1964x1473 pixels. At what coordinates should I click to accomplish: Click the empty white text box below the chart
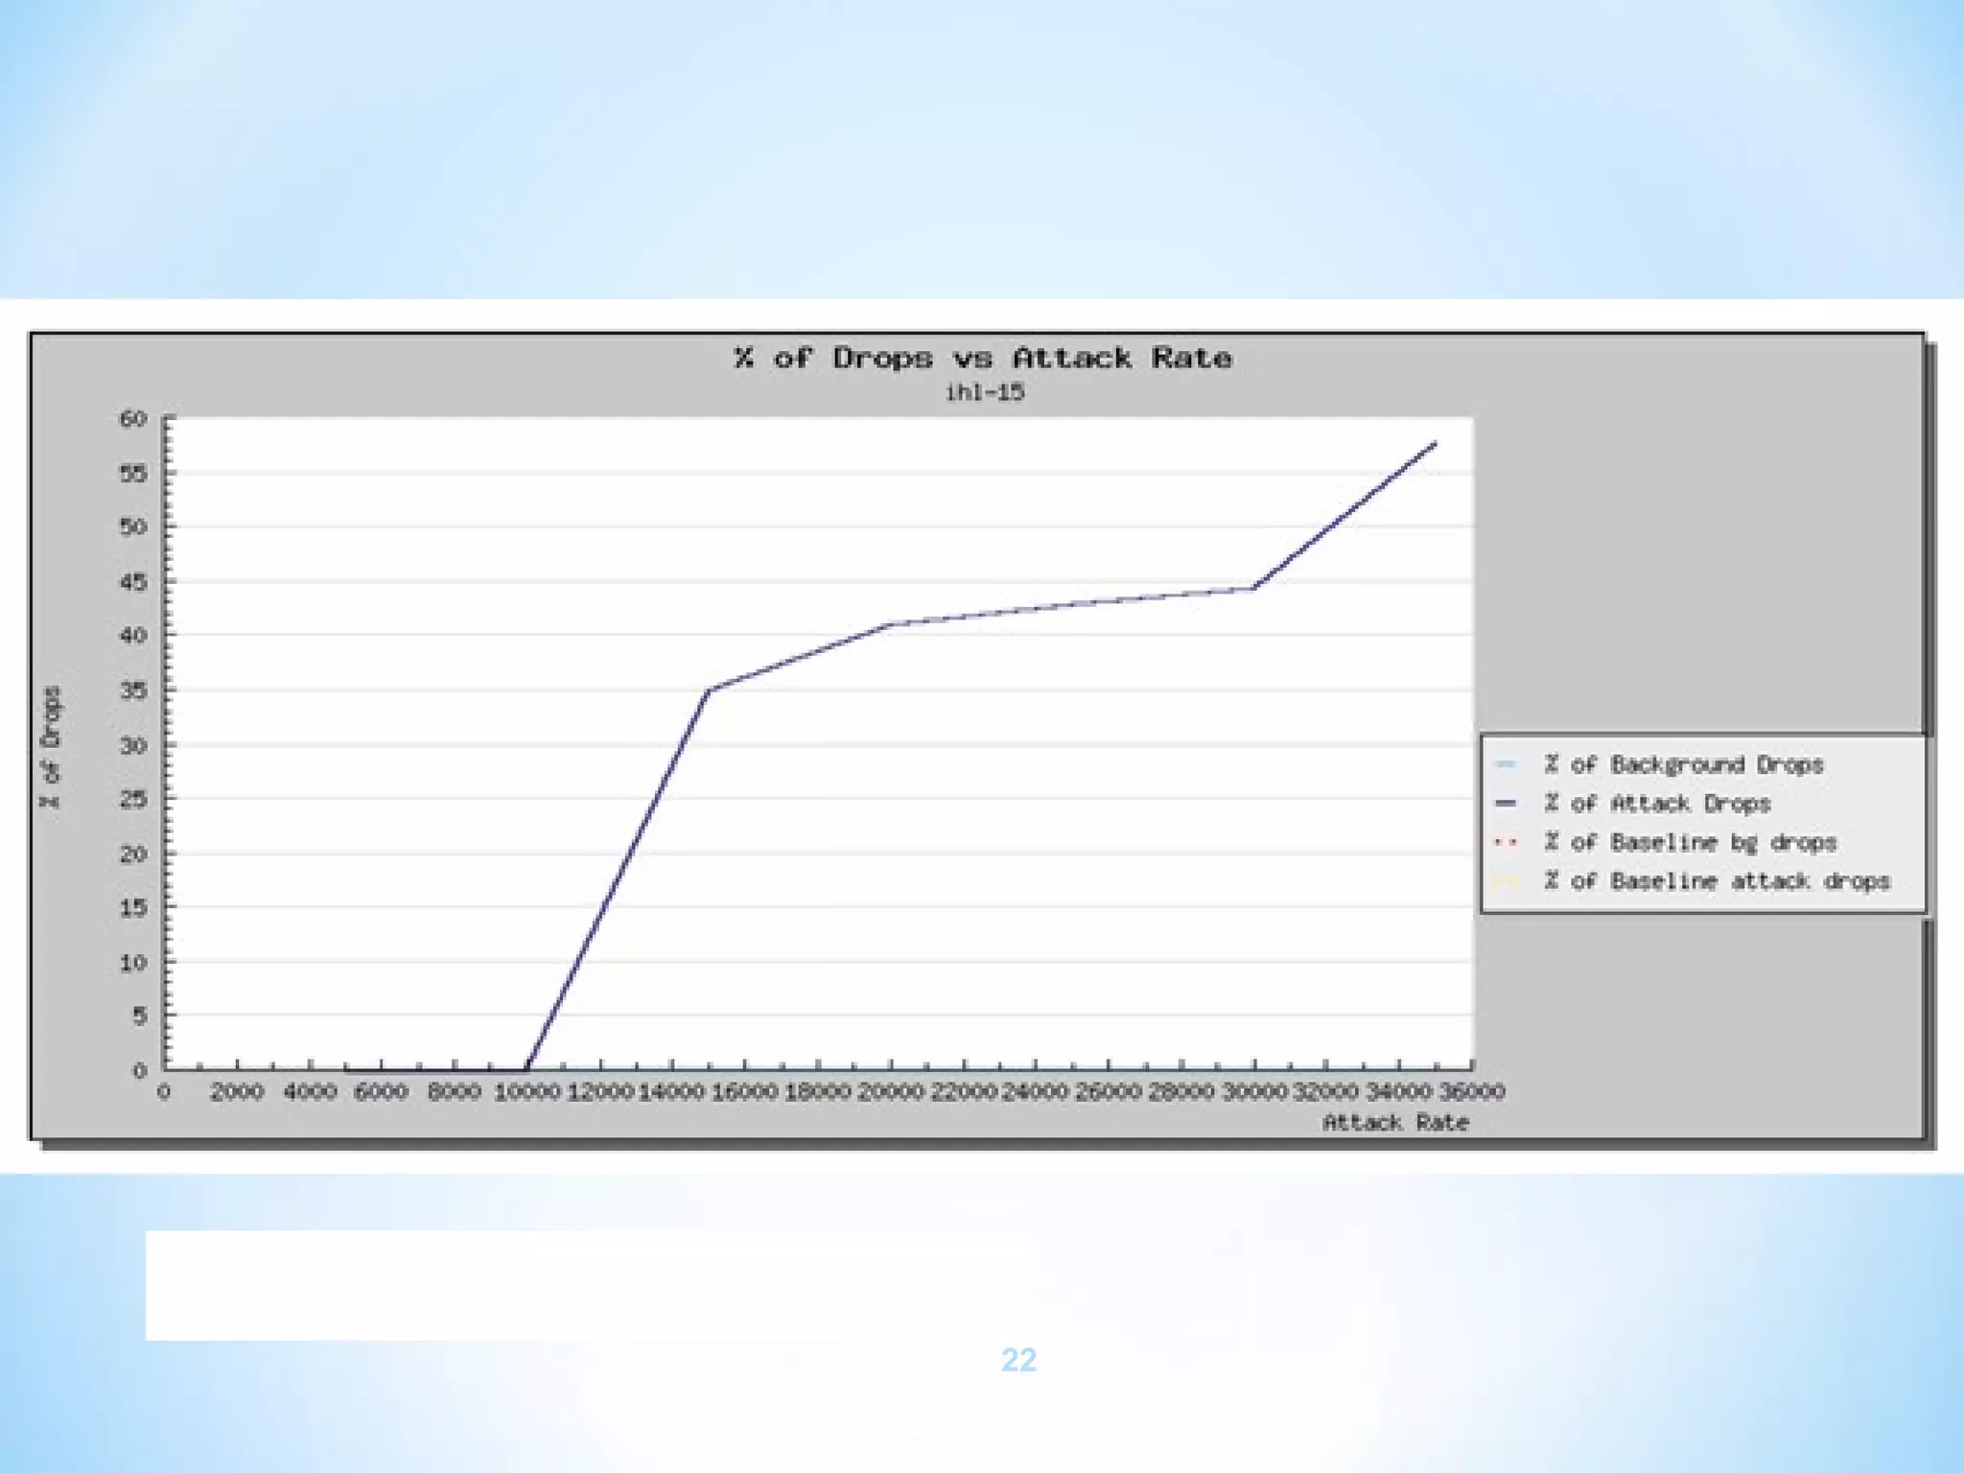pos(585,1285)
